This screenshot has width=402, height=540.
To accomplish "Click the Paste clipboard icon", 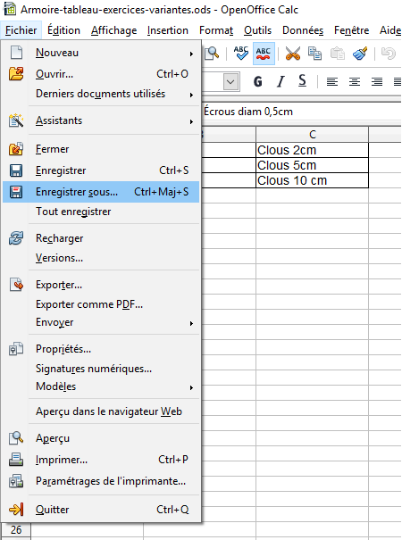I will (337, 54).
